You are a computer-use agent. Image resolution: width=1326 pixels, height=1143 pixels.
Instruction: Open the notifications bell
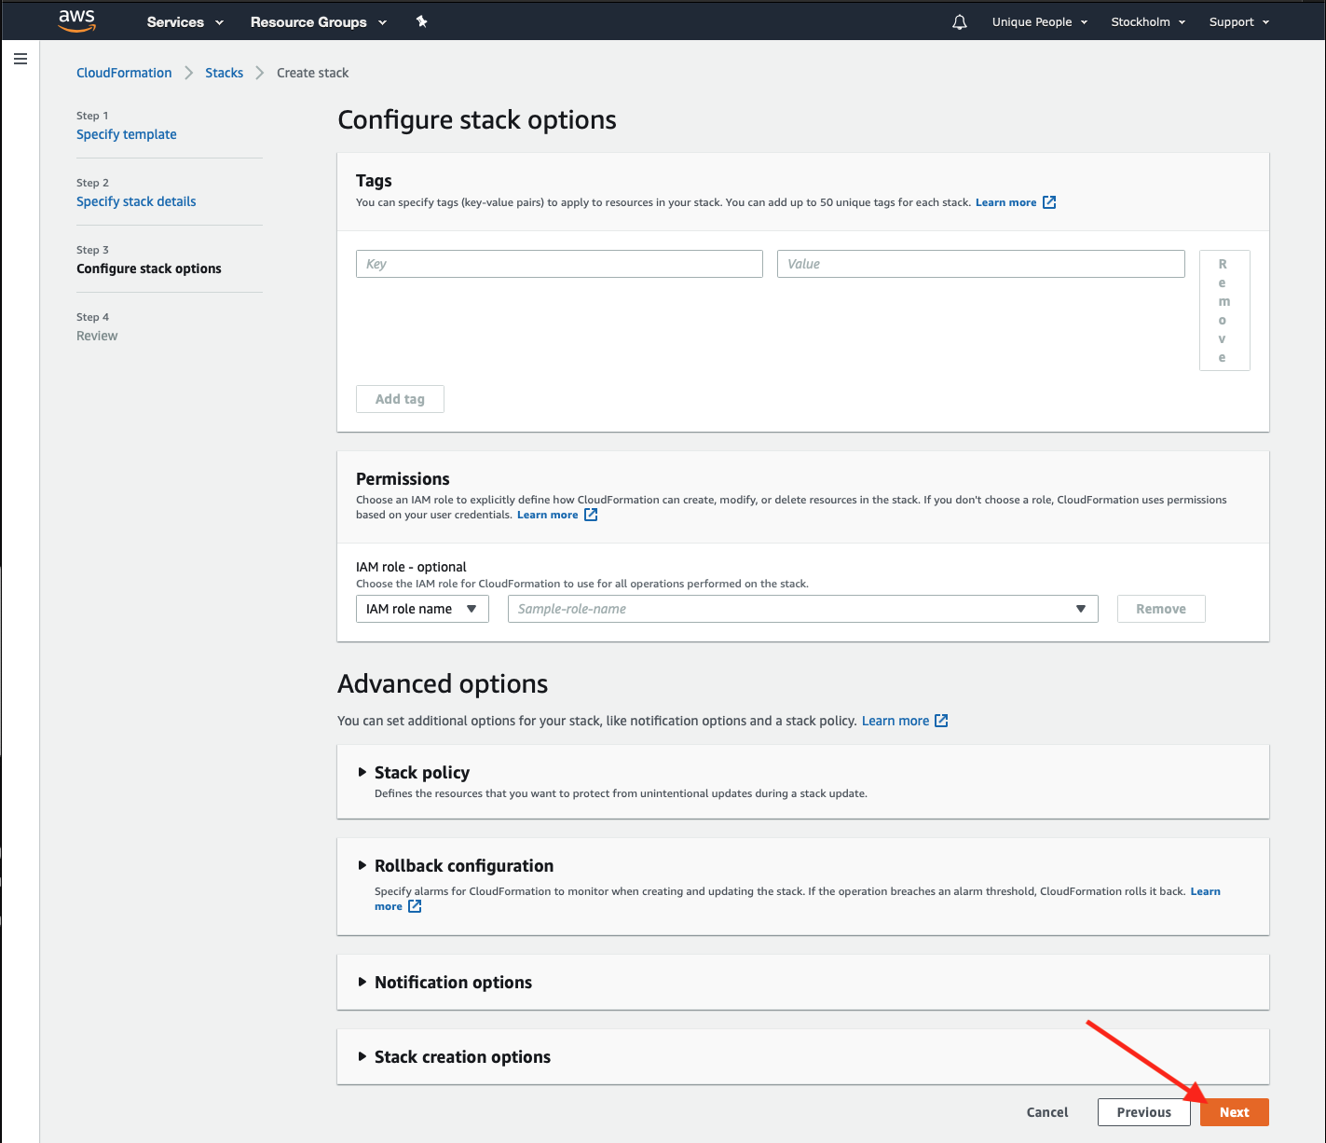click(960, 21)
